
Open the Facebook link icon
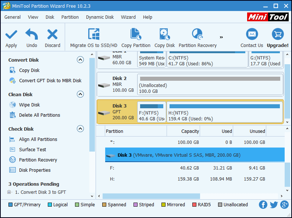pos(263,205)
